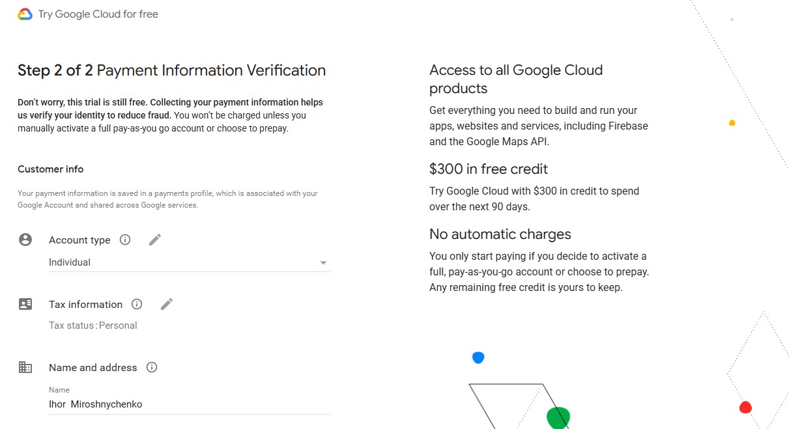Open the Account type info tooltip
The height and width of the screenshot is (429, 789).
[x=124, y=240]
